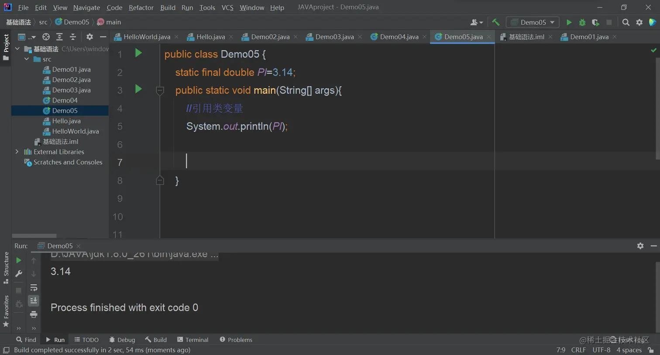This screenshot has width=660, height=355.
Task: Open the Navigate menu
Action: [86, 7]
